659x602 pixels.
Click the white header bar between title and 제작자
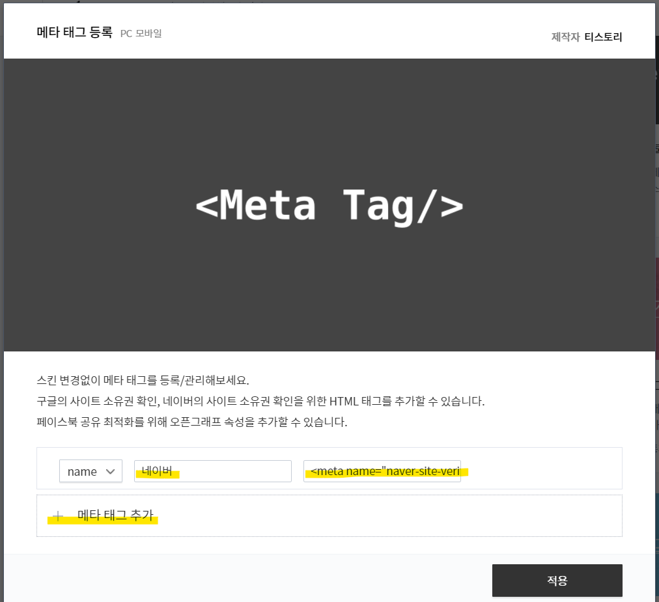tap(356, 32)
